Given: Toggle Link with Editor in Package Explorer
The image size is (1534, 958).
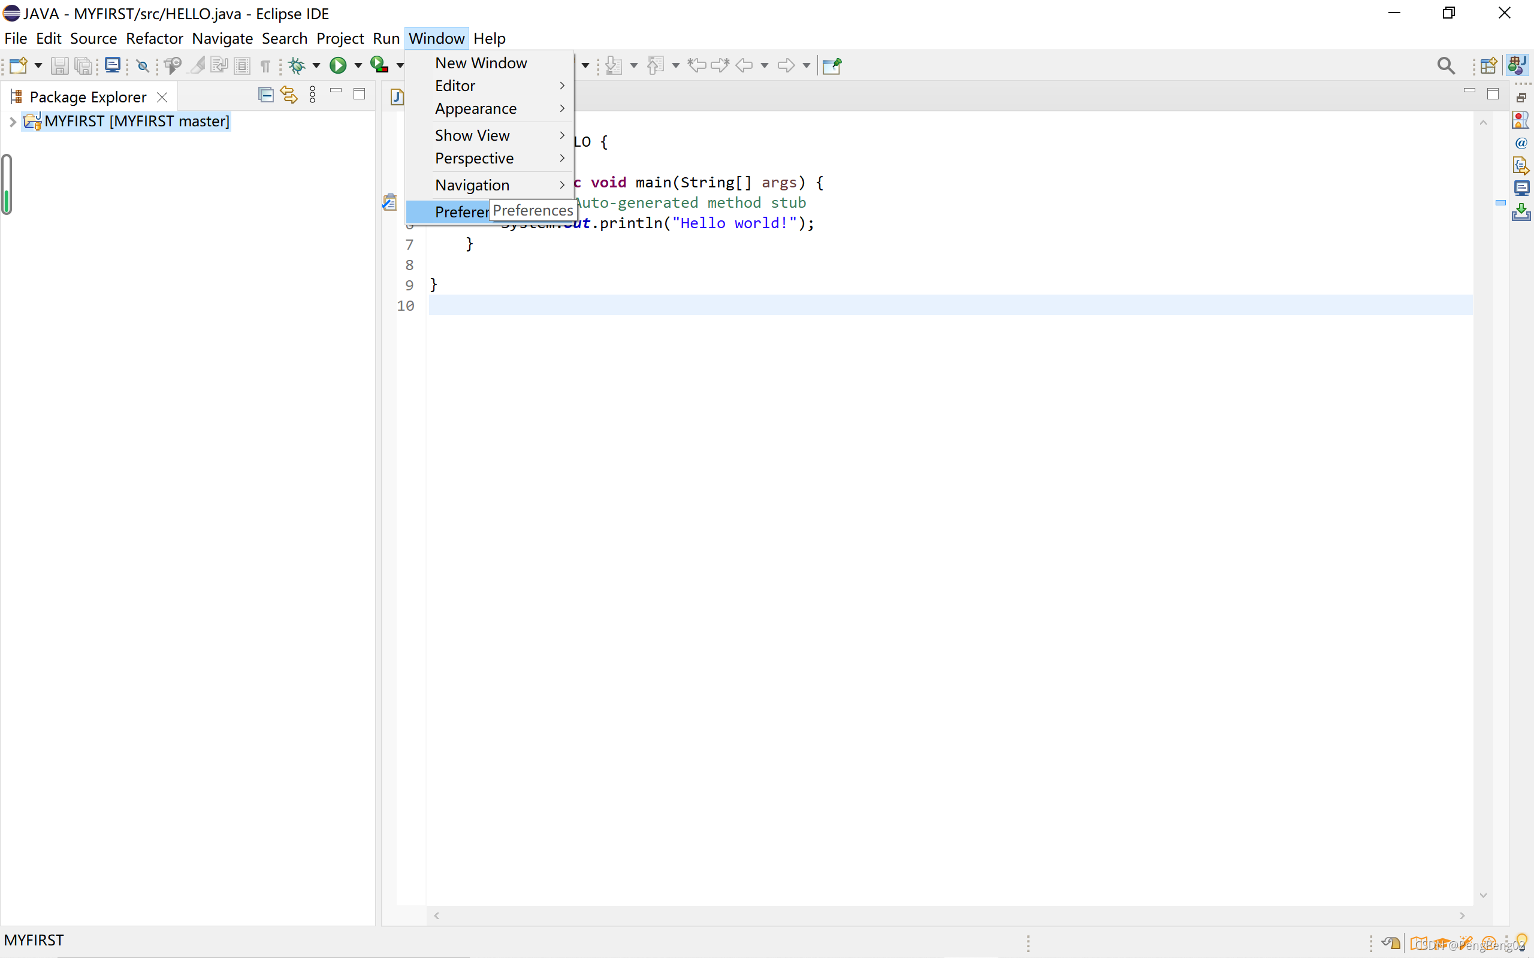Looking at the screenshot, I should 289,95.
